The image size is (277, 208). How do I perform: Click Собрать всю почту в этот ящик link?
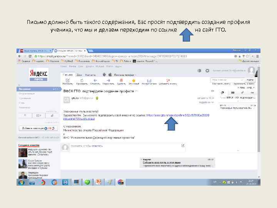[x=162, y=163]
